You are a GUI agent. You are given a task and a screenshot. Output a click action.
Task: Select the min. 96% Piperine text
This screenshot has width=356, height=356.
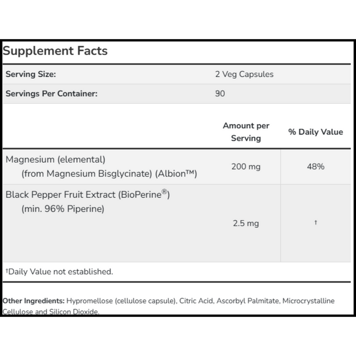pyautogui.click(x=63, y=209)
